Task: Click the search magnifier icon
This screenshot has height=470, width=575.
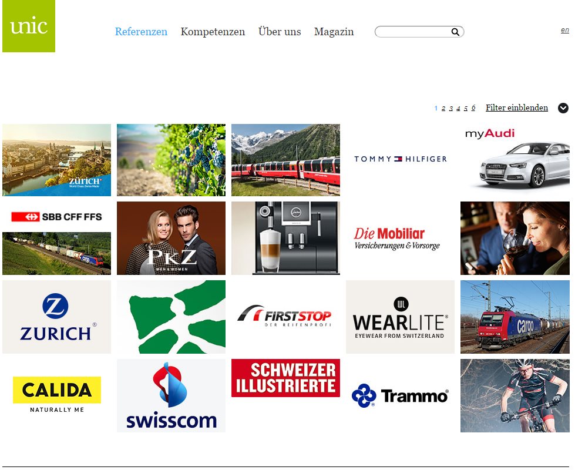Action: [x=455, y=32]
